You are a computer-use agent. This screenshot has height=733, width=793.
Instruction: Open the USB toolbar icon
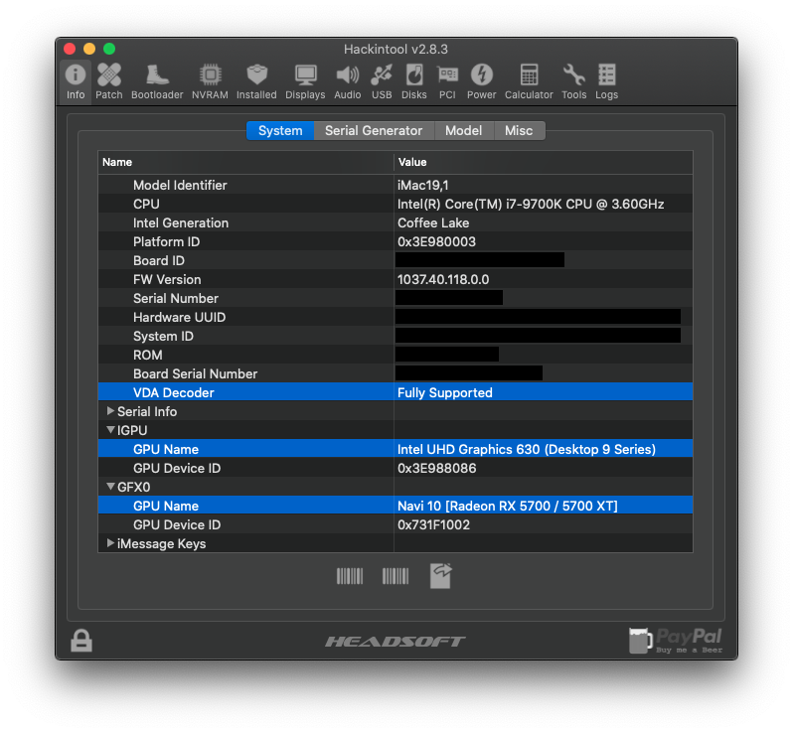pyautogui.click(x=382, y=81)
